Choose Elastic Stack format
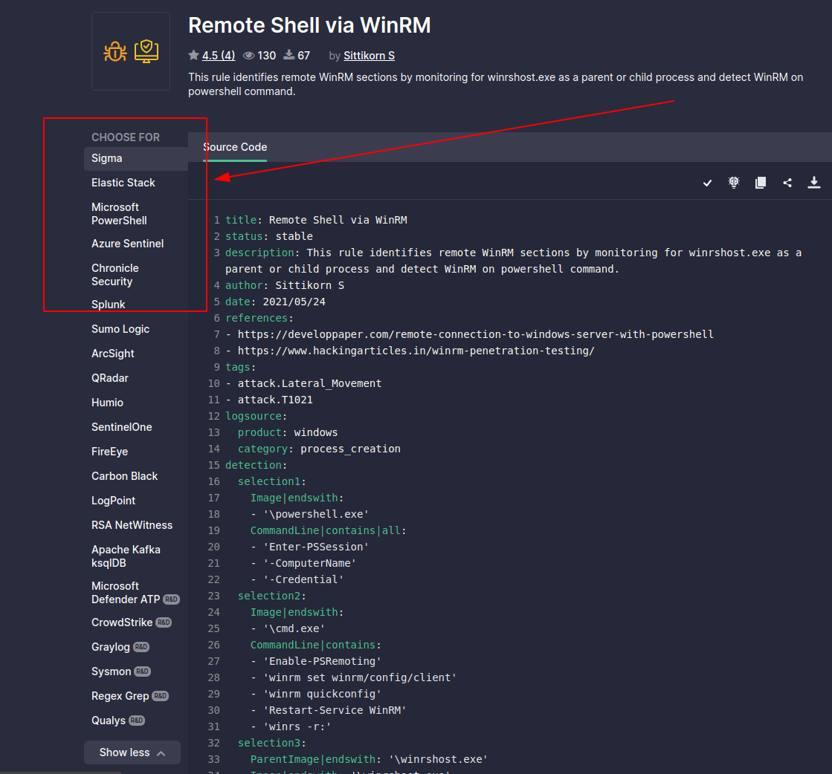 click(x=123, y=183)
